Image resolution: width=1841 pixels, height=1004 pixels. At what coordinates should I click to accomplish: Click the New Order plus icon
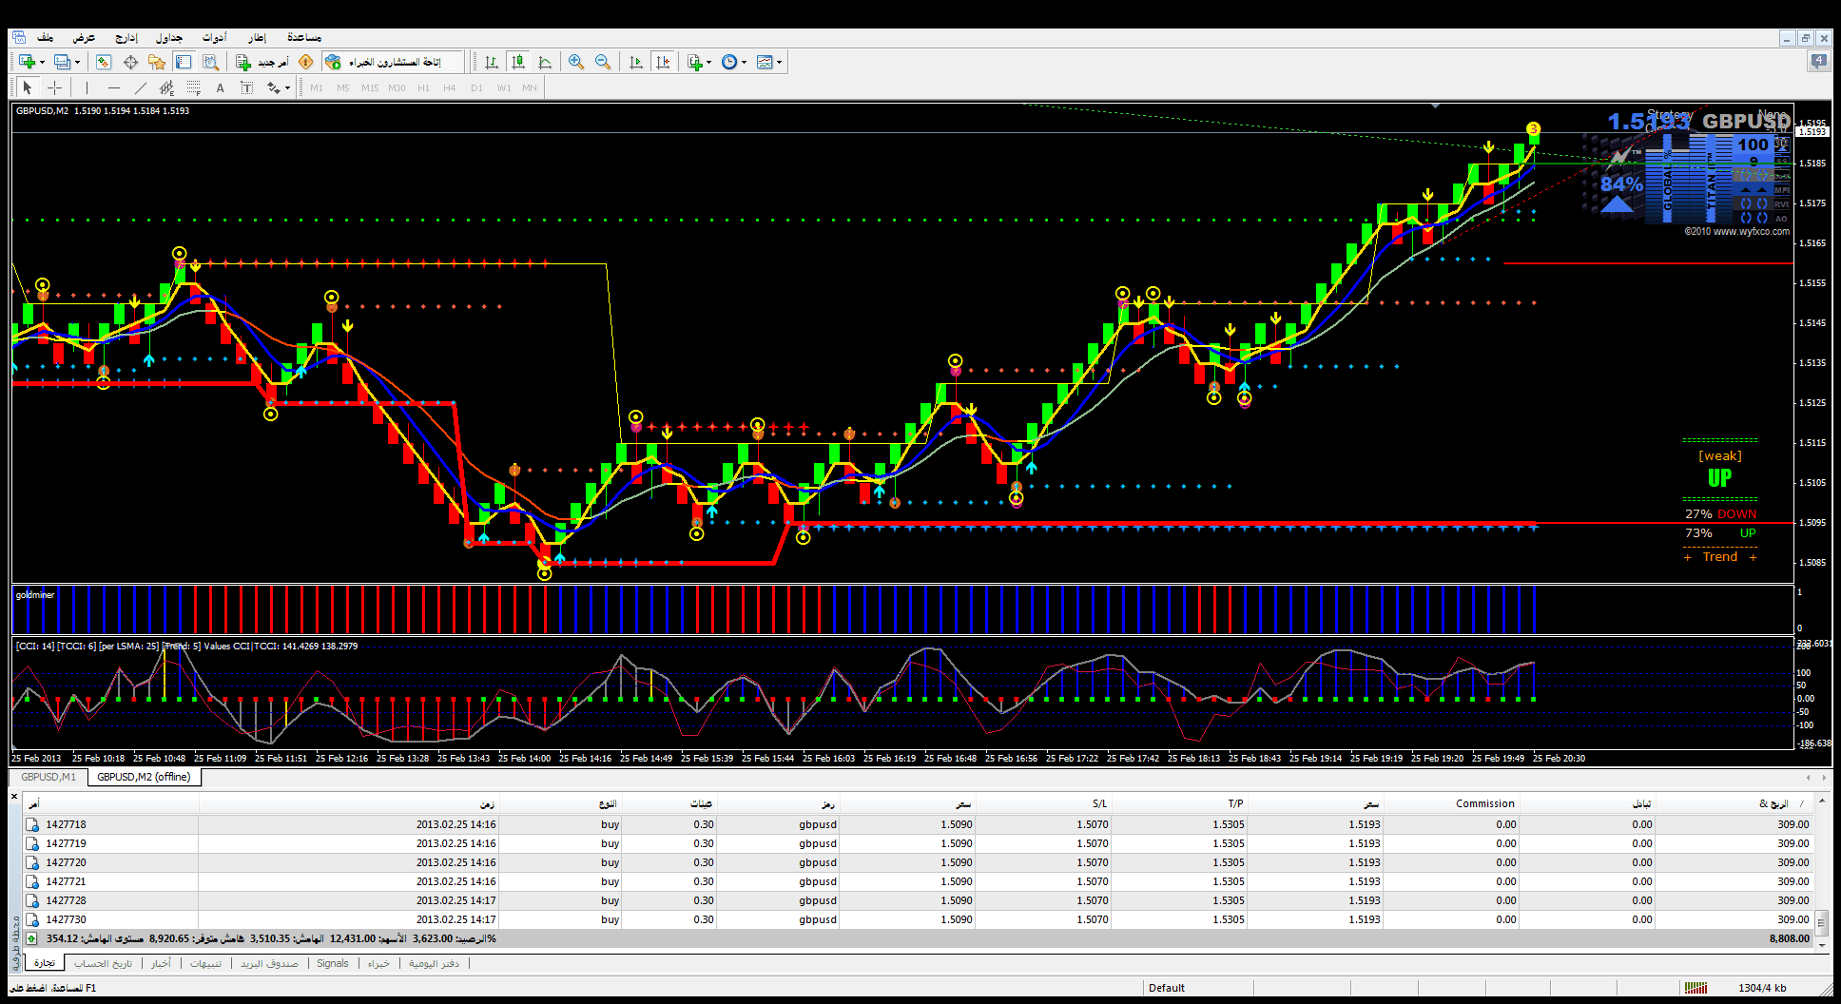243,62
